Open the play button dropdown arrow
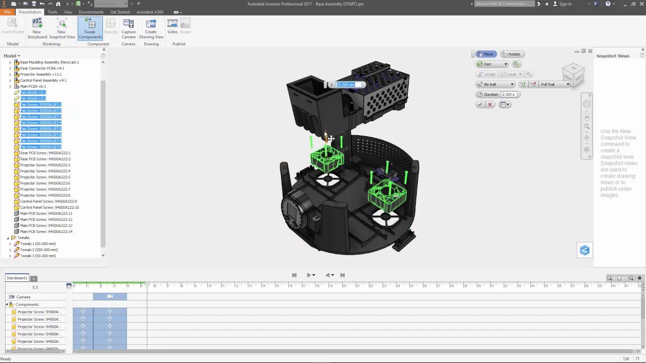This screenshot has height=363, width=646. click(x=314, y=275)
